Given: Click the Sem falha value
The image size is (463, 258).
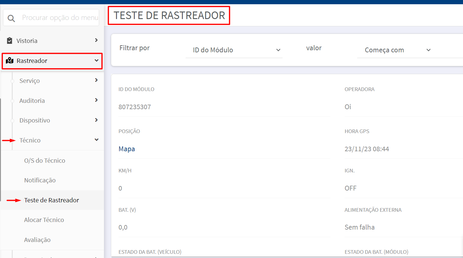Looking at the screenshot, I should pyautogui.click(x=360, y=227).
